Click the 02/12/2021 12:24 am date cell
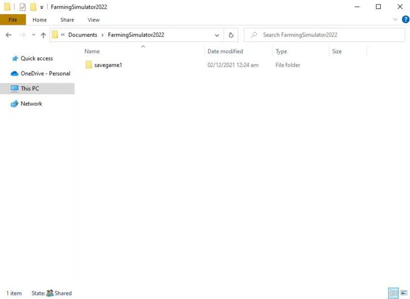Image resolution: width=410 pixels, height=299 pixels. [x=233, y=65]
